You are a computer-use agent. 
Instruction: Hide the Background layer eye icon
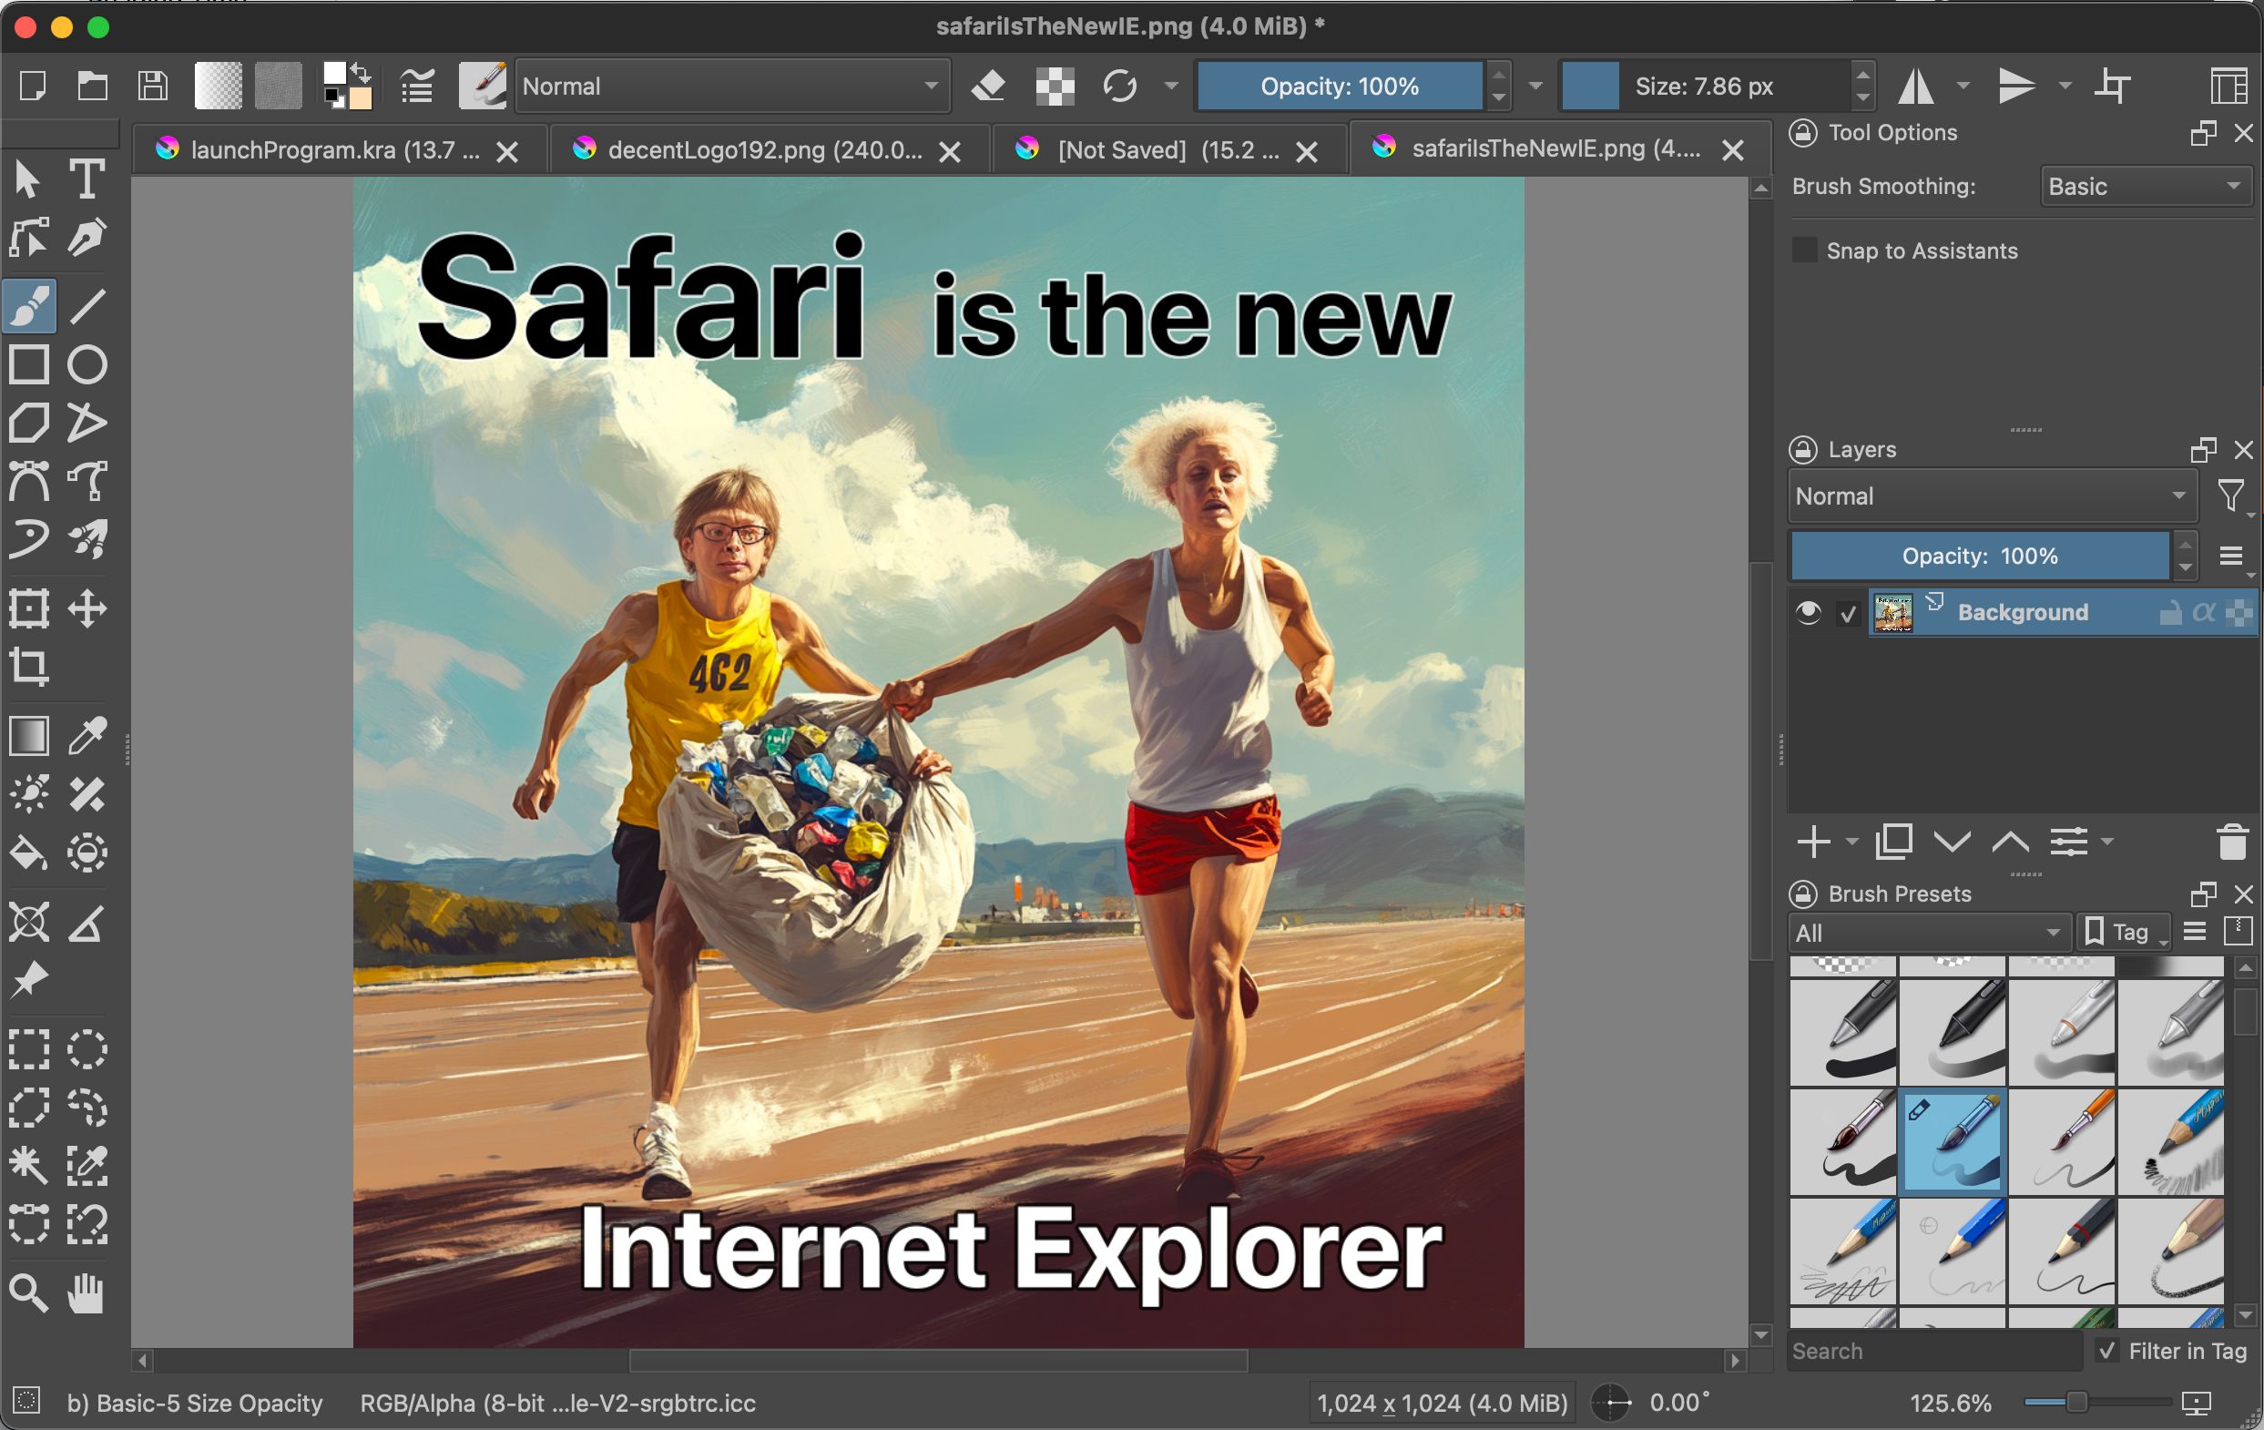[x=1808, y=613]
